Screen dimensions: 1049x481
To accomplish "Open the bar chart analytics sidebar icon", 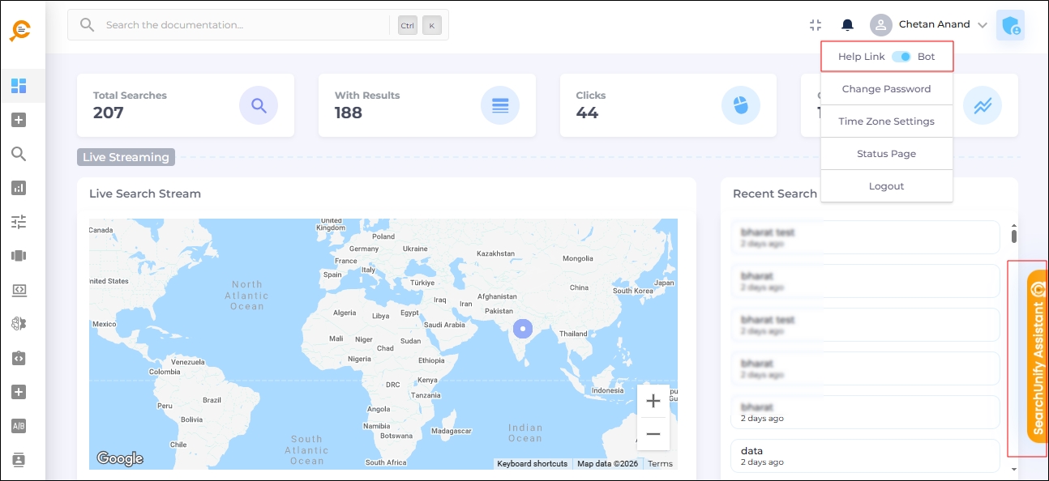I will pyautogui.click(x=19, y=188).
